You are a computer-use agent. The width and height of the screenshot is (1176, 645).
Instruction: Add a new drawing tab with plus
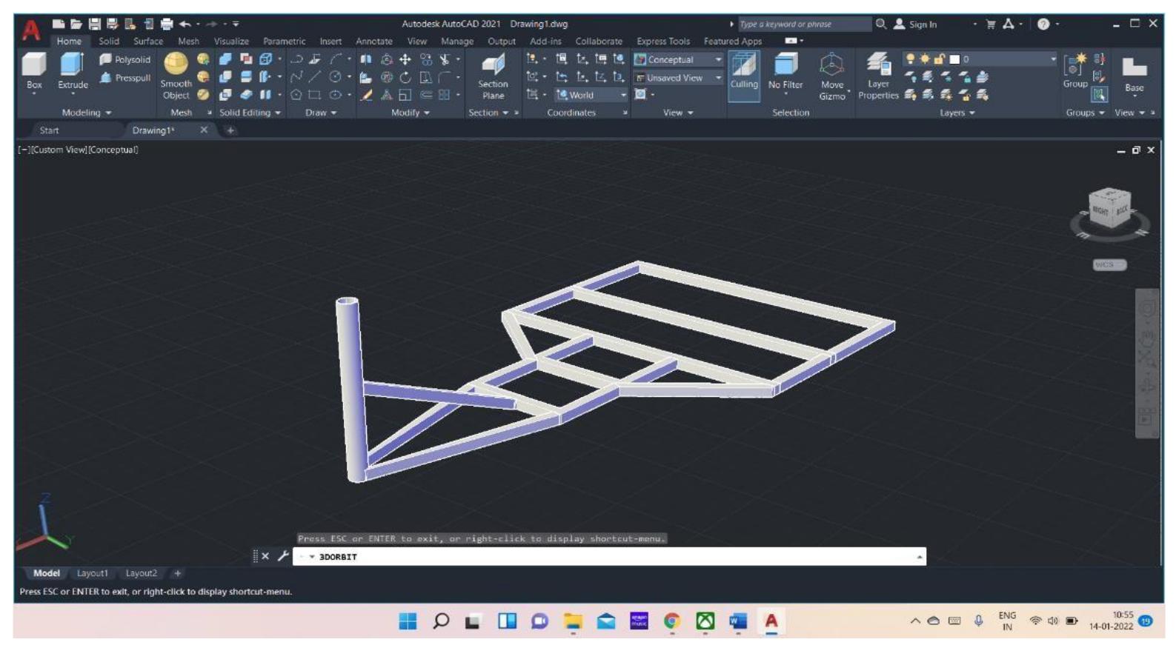[230, 130]
